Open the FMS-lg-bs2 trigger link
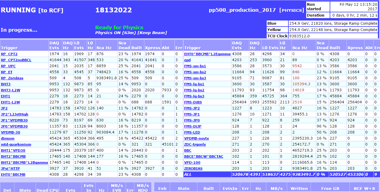Viewport: 380px width, 192px height. tap(194, 90)
